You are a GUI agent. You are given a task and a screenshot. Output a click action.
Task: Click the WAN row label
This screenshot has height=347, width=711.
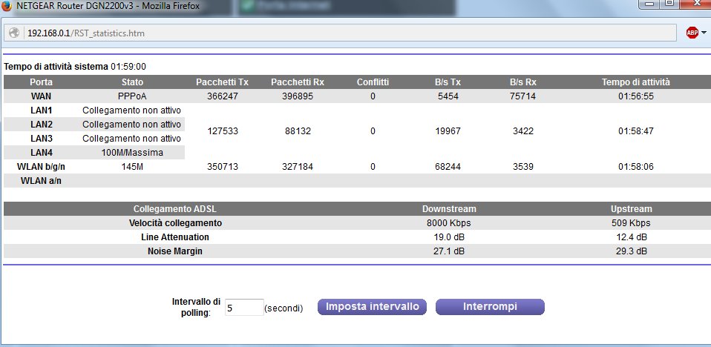click(42, 96)
